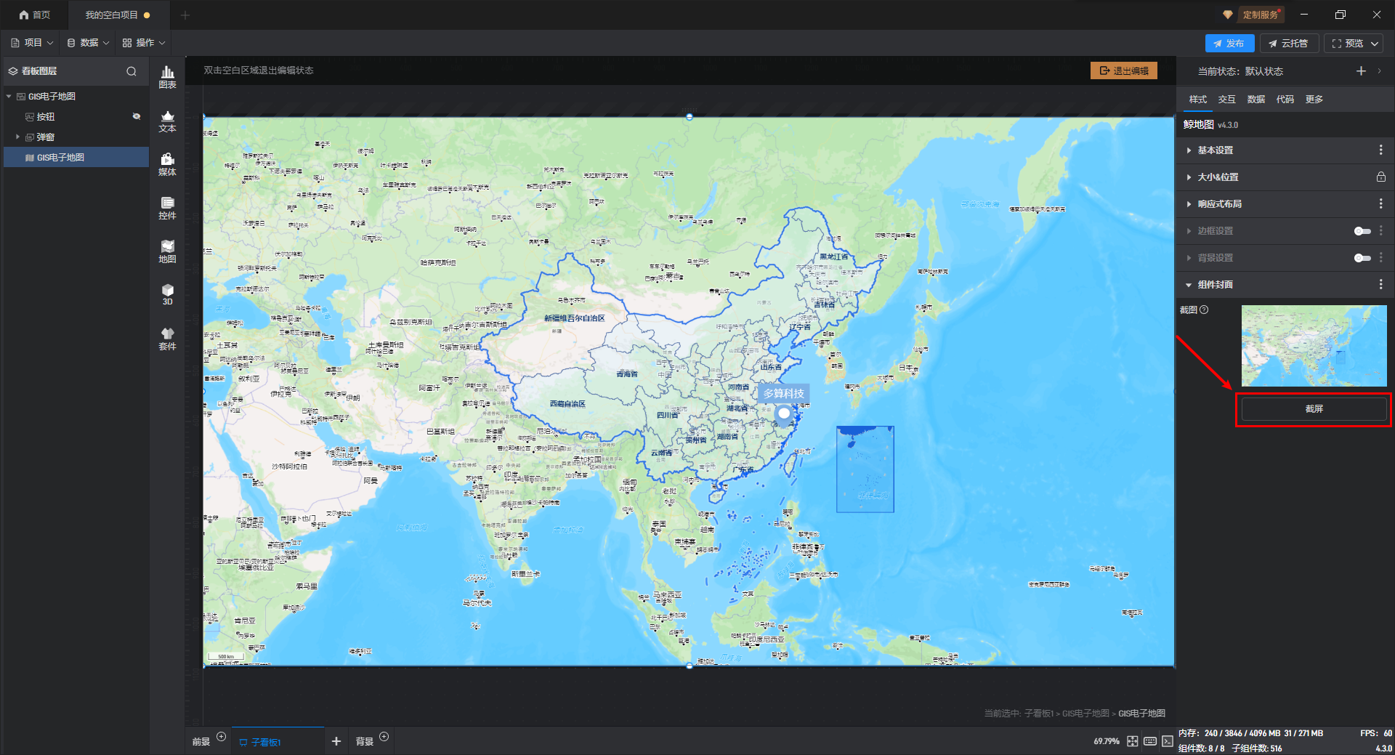Add a new state with plus icon
The image size is (1395, 755).
1361,70
